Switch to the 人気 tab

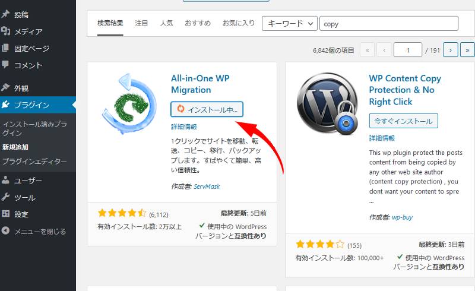tap(166, 23)
